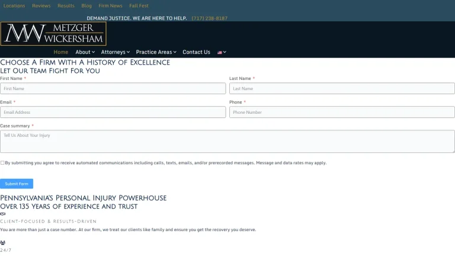Viewport: 455px width, 256px height.
Task: Check the automated communications consent checkbox
Action: [2, 163]
